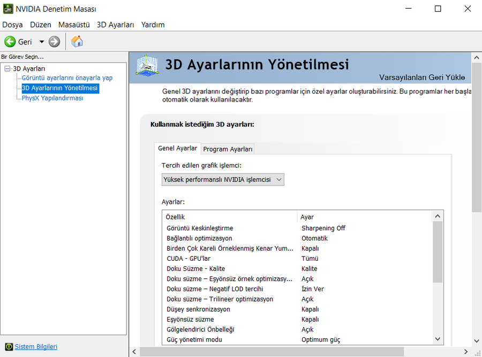The width and height of the screenshot is (482, 357).
Task: Select PhysX Yapılandırması tree item
Action: click(52, 98)
